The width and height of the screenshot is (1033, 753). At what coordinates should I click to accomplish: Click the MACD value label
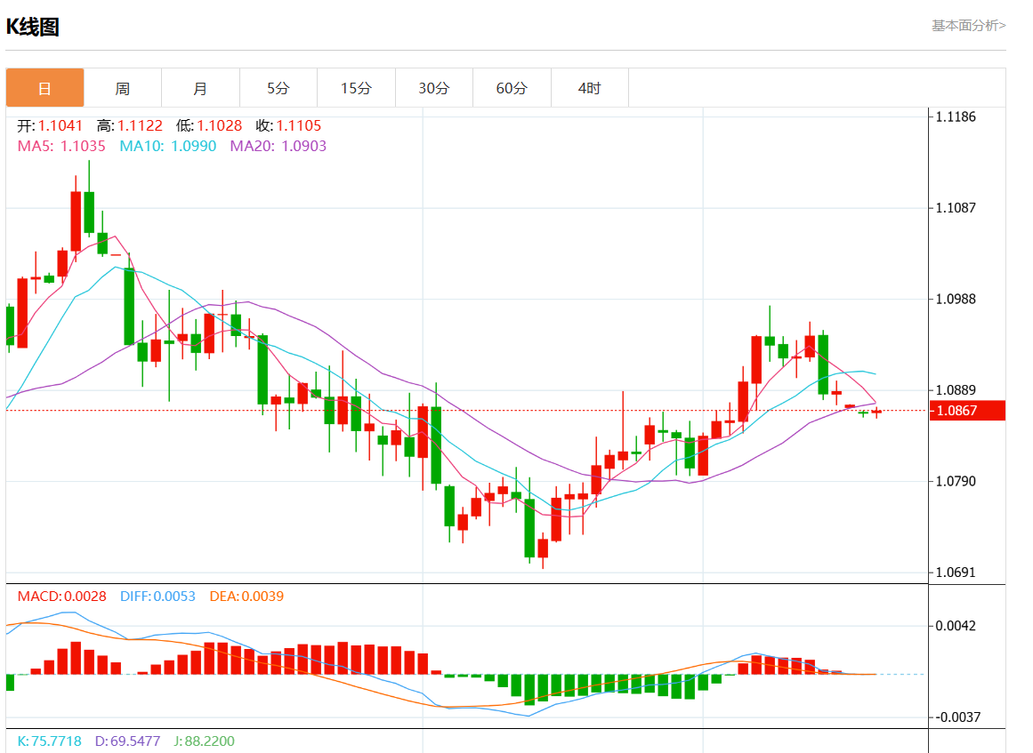click(62, 597)
